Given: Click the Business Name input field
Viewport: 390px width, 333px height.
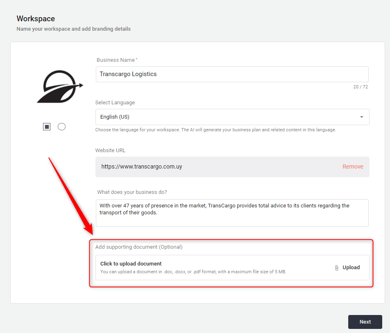Looking at the screenshot, I should [x=232, y=74].
